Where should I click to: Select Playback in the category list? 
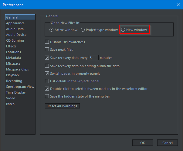(13, 75)
